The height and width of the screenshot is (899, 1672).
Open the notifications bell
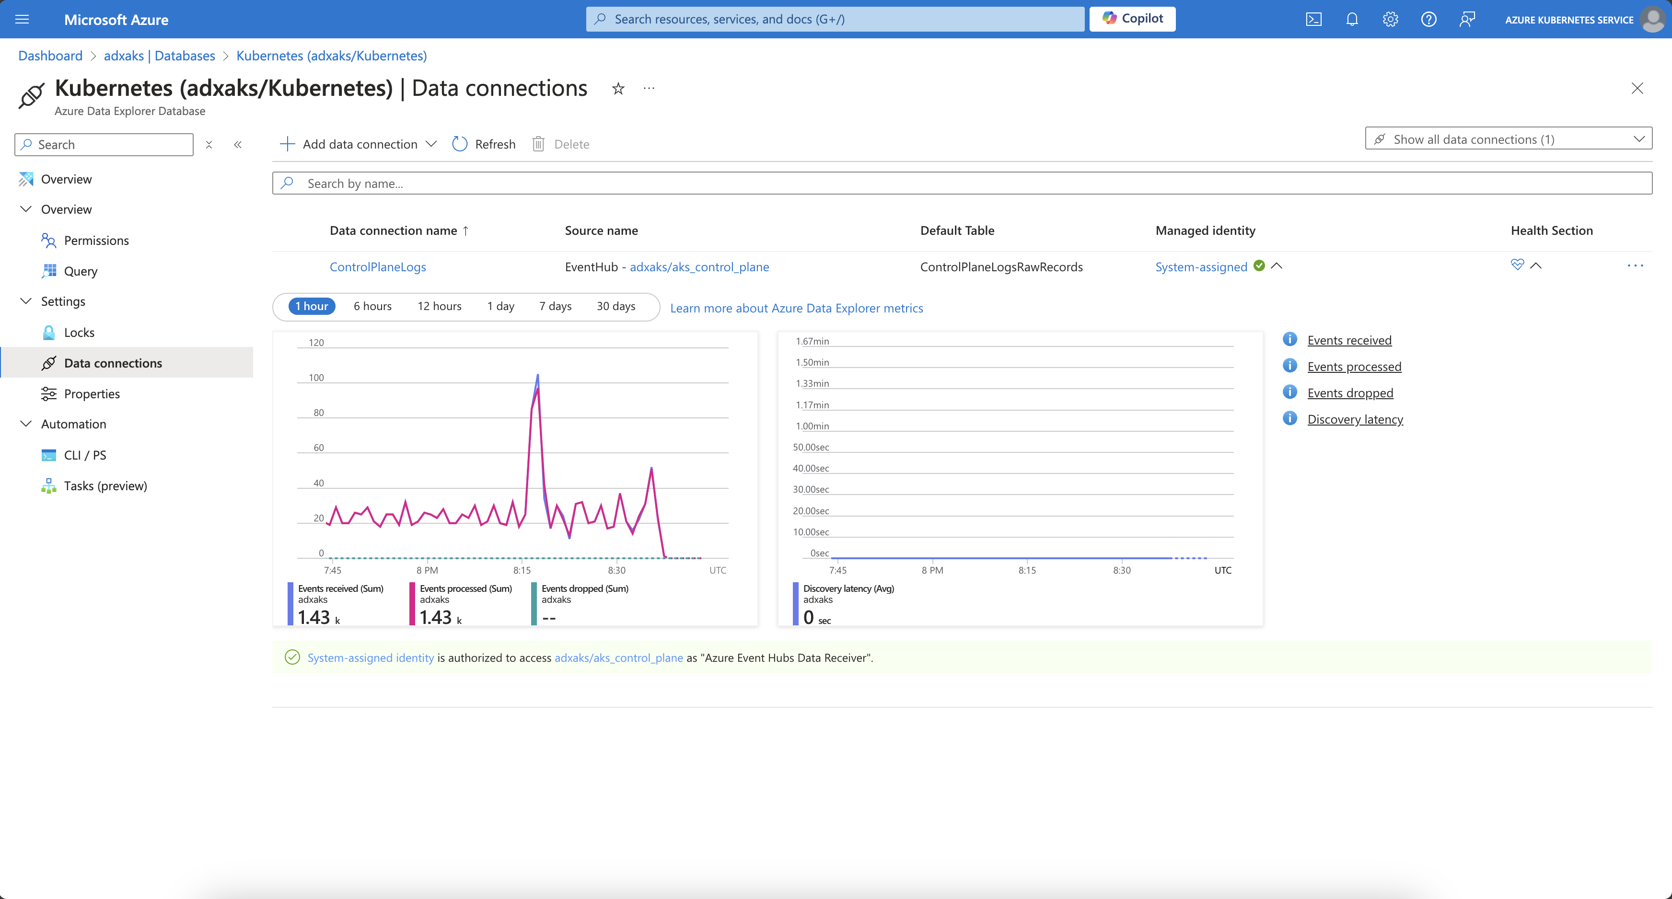(x=1352, y=20)
